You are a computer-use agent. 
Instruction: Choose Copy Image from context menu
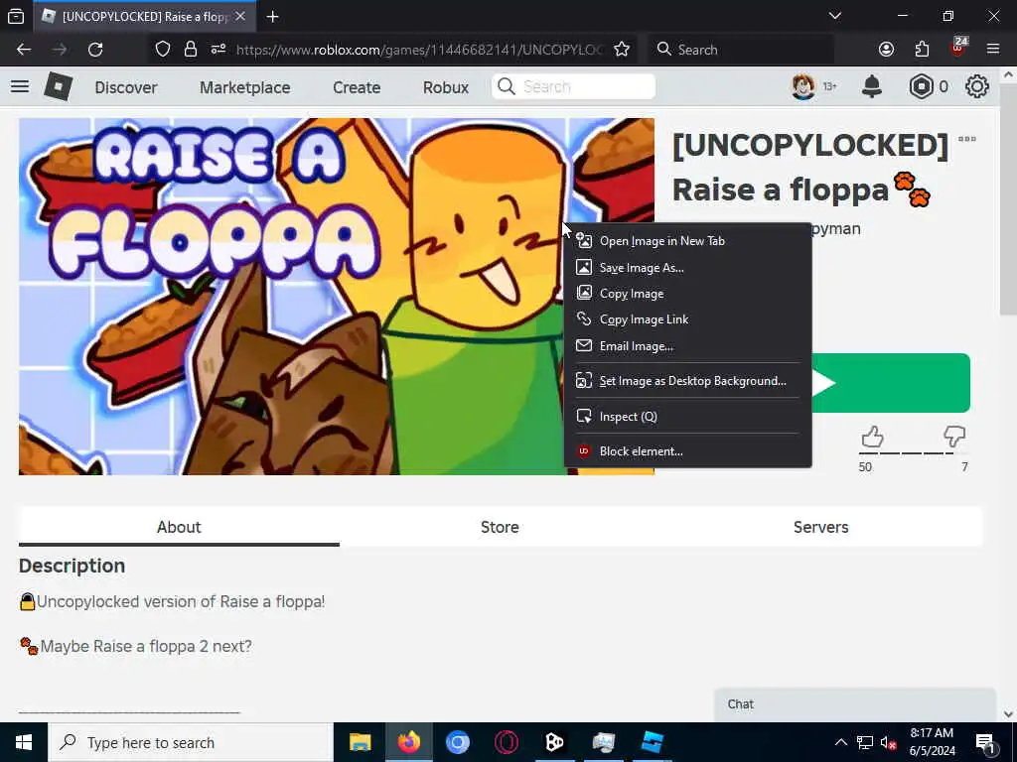(687, 294)
